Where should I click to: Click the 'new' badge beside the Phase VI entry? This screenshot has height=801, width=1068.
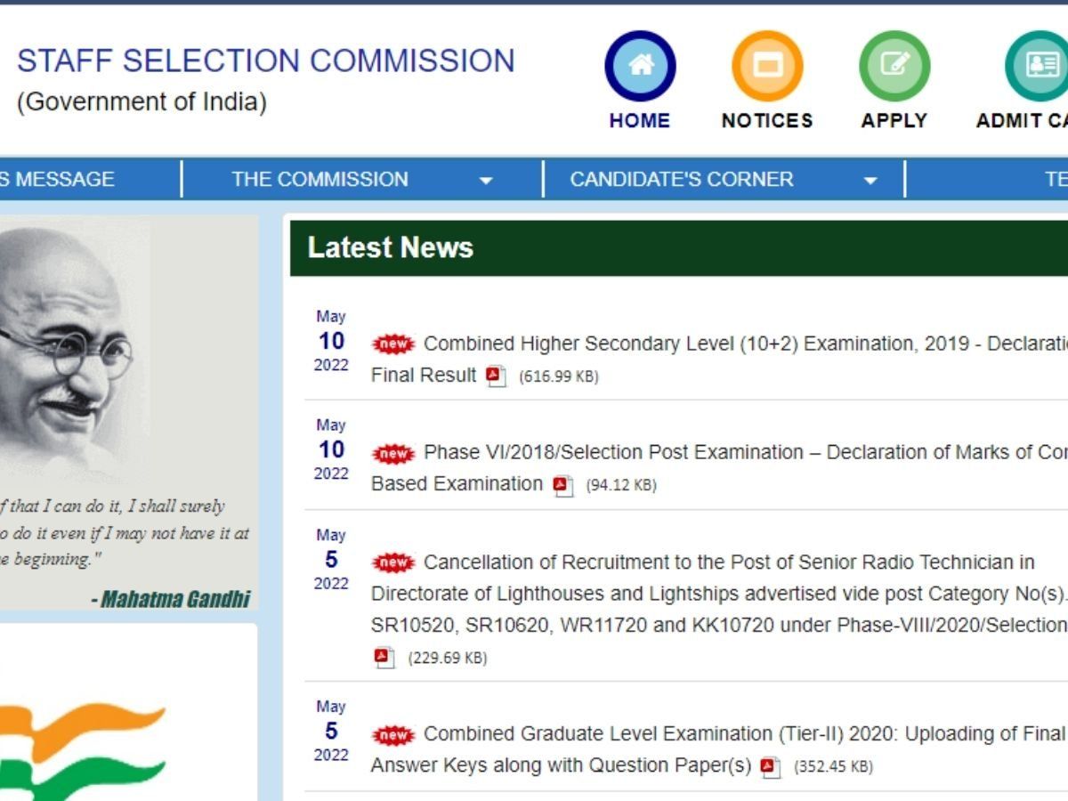coord(393,452)
